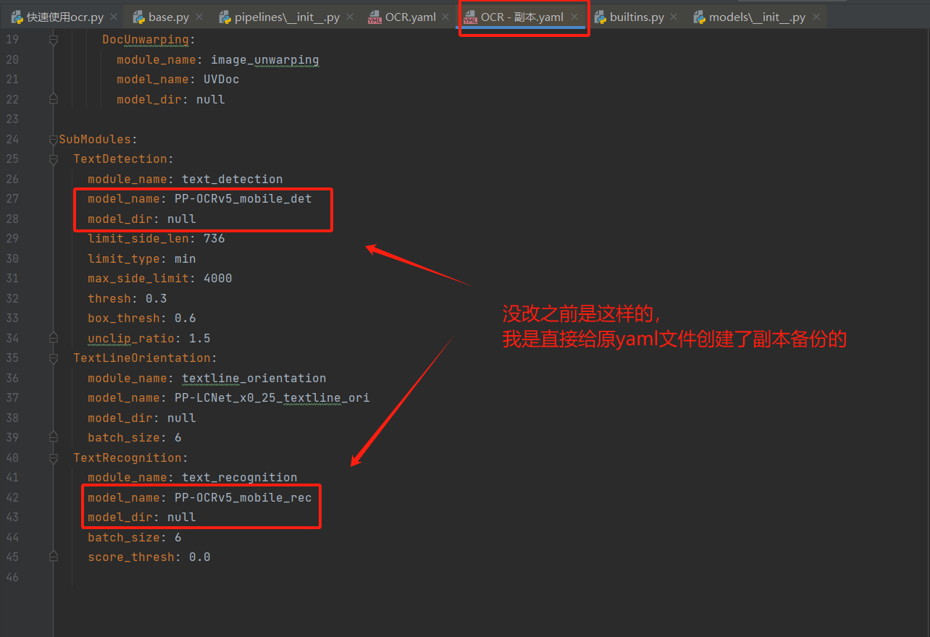Click the box_thresh value 0.6

coord(185,318)
